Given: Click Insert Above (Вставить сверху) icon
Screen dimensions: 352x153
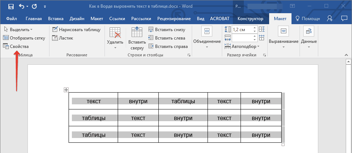Looking at the screenshot, I should point(137,38).
